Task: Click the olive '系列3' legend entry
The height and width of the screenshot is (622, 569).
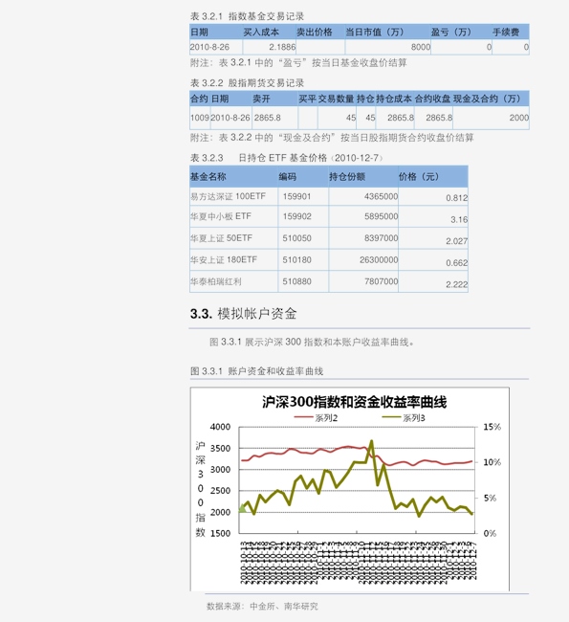Action: [404, 418]
